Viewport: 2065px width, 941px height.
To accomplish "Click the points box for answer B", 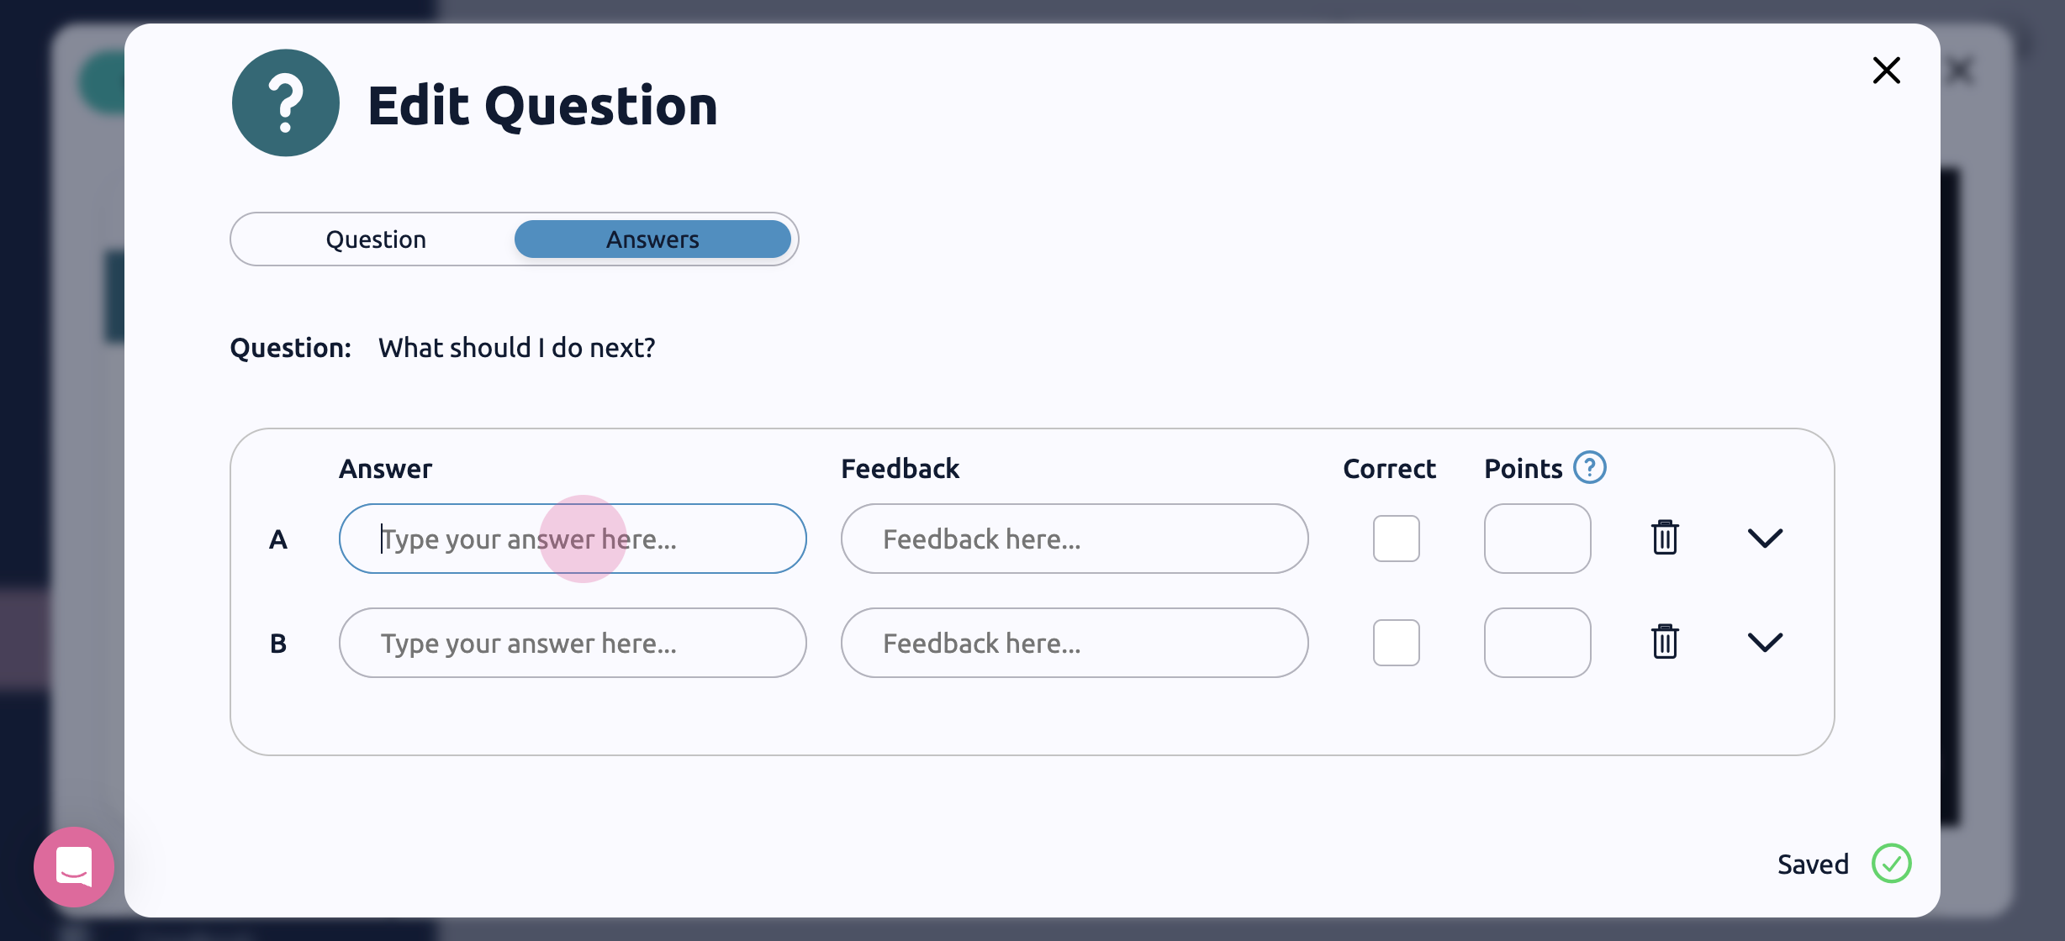I will click(1537, 643).
